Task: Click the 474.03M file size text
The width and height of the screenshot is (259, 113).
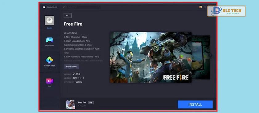Action: coord(82,105)
